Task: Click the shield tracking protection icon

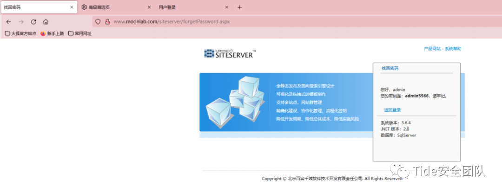Action: click(98, 22)
